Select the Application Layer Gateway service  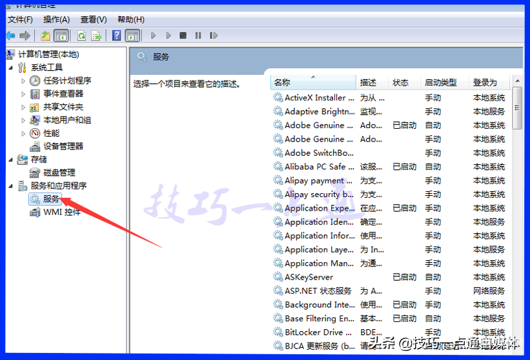[389, 250]
